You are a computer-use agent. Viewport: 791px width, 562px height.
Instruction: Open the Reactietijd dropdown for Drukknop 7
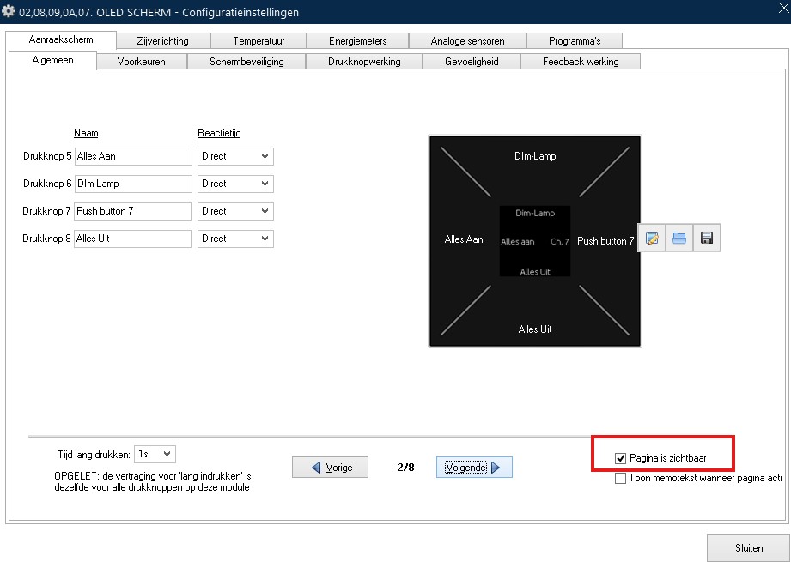point(235,211)
